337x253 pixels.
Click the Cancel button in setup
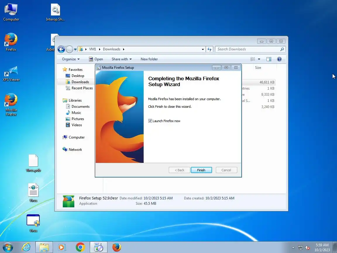click(226, 170)
